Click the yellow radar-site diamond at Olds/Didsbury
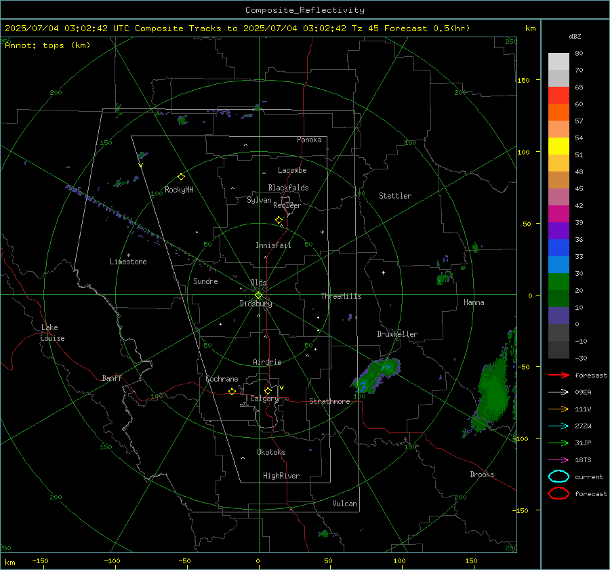The image size is (610, 570). point(258,296)
